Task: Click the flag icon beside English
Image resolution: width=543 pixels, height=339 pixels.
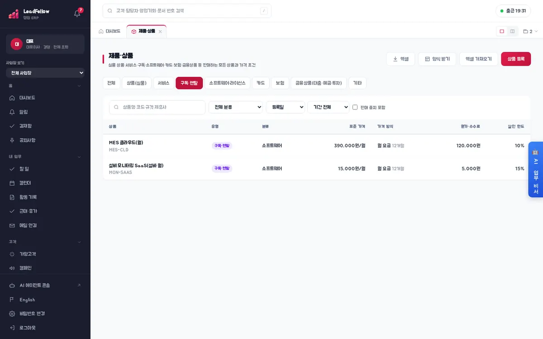Action: (x=12, y=300)
